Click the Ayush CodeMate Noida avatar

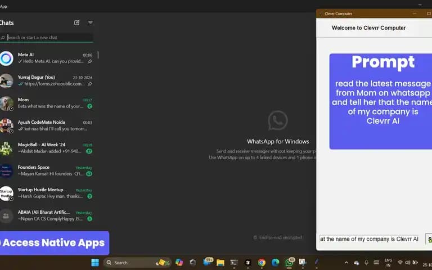pyautogui.click(x=6, y=125)
